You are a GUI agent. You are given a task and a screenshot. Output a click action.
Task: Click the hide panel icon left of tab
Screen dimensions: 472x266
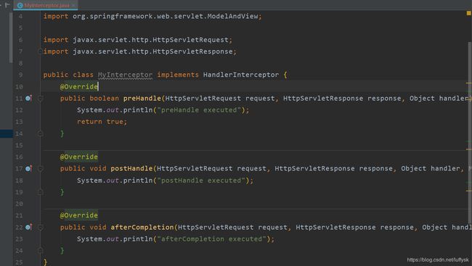[x=7, y=5]
